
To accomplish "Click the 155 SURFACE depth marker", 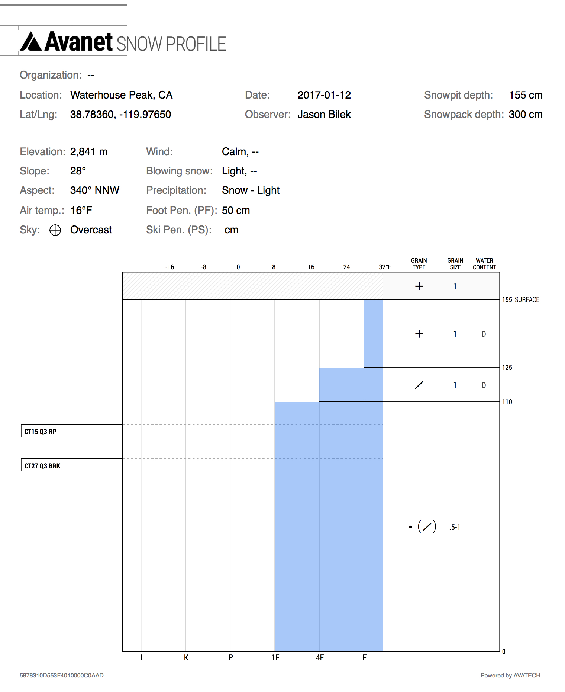I will 520,300.
